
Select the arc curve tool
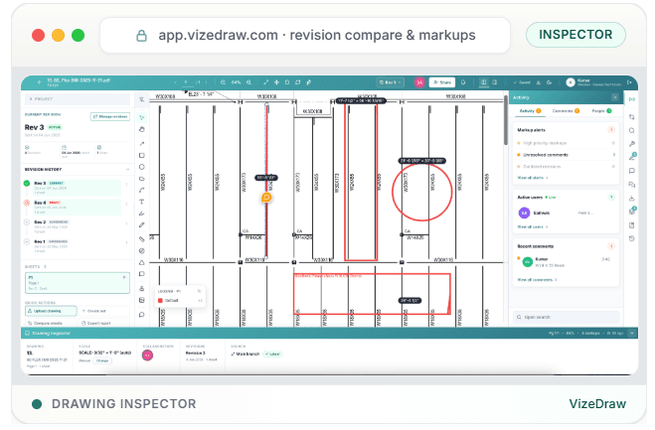coord(141,190)
